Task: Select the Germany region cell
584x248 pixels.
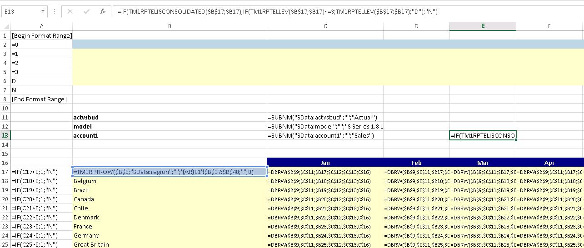Action: click(x=170, y=235)
